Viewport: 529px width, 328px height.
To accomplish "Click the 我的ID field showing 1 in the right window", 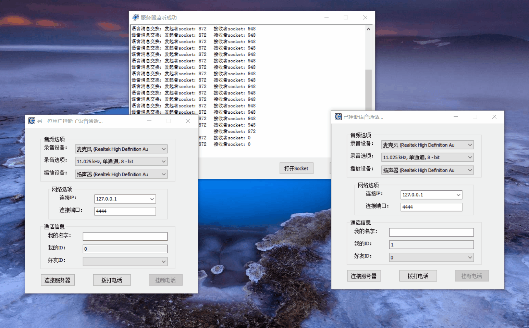I will click(x=431, y=244).
